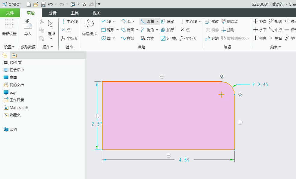Select the Line (线) tool

tap(106, 22)
